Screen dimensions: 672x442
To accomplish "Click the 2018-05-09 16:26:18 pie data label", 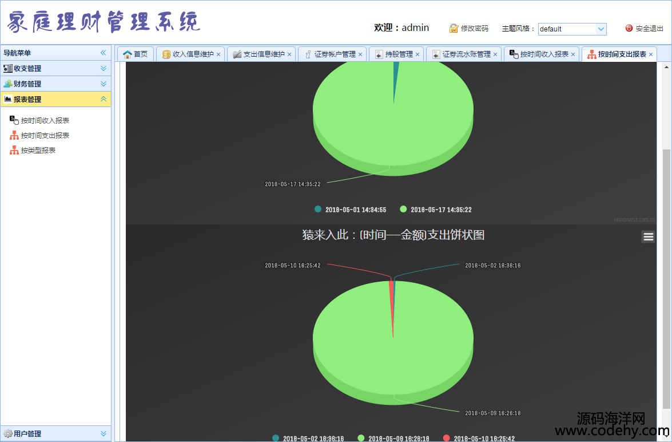I will [x=493, y=413].
